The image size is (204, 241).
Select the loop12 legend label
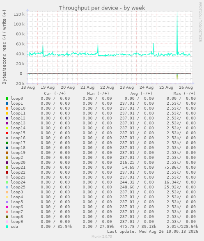point(18,118)
